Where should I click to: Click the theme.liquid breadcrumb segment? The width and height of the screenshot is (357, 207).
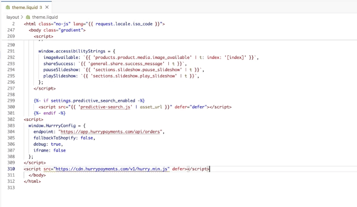(x=45, y=17)
